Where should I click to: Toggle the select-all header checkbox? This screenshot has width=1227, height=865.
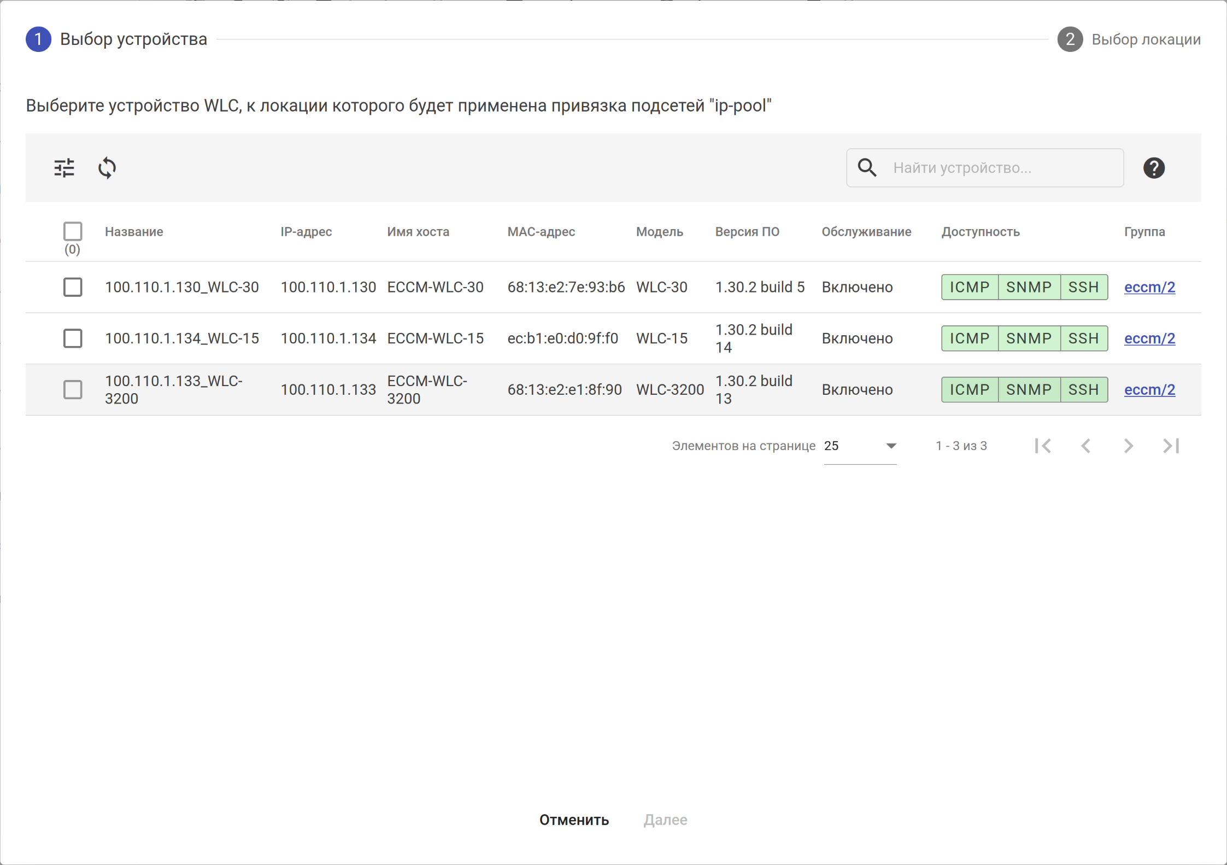[x=73, y=231]
